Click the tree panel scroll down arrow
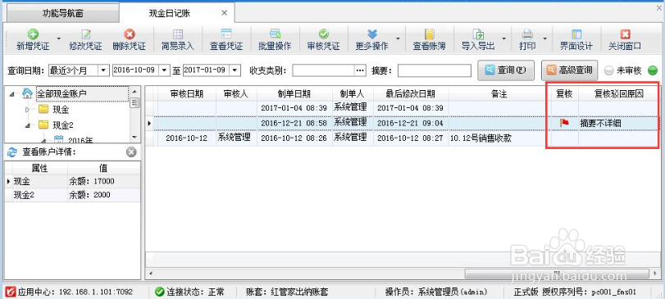 coord(134,137)
